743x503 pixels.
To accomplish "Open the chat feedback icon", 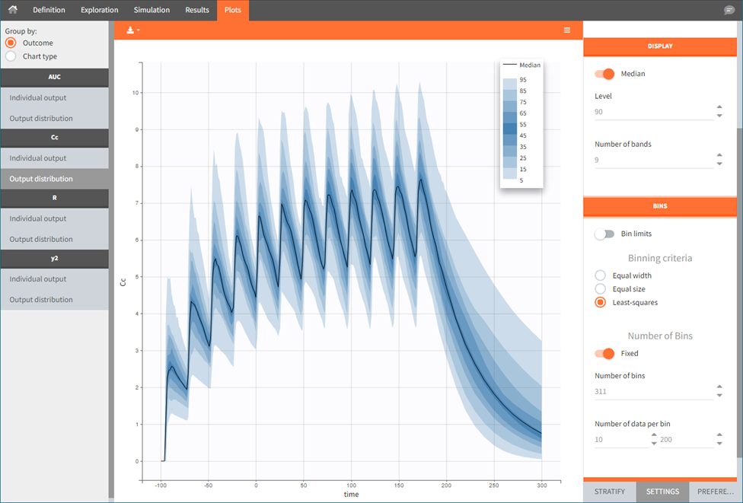I will [x=729, y=10].
